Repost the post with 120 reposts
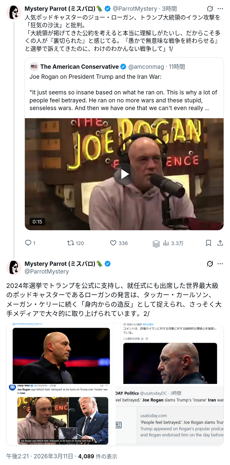The height and width of the screenshot is (465, 230). [71, 243]
